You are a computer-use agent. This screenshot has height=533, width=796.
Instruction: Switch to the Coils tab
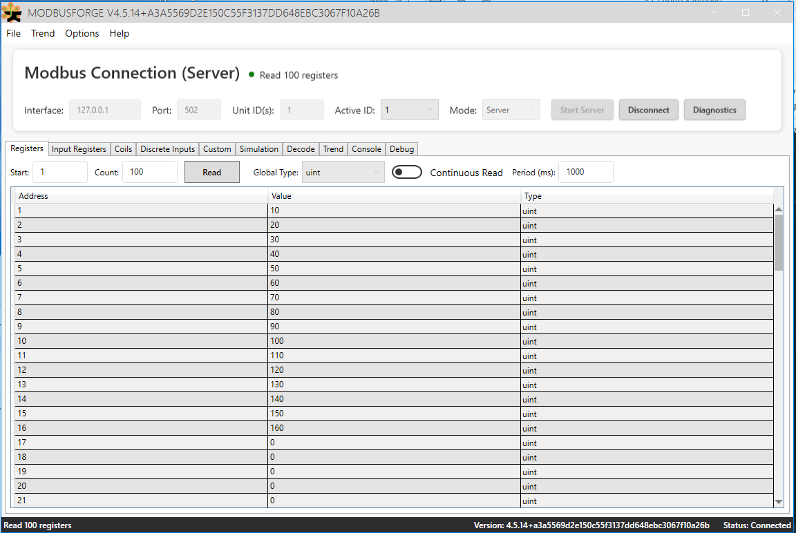123,149
